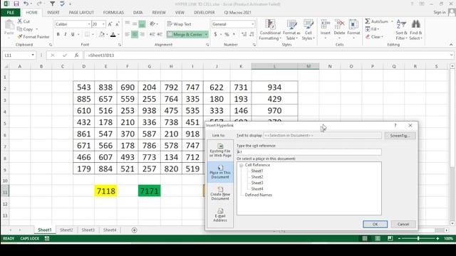The width and height of the screenshot is (456, 256).
Task: Save the workbook using the save icon
Action: coord(16,4)
